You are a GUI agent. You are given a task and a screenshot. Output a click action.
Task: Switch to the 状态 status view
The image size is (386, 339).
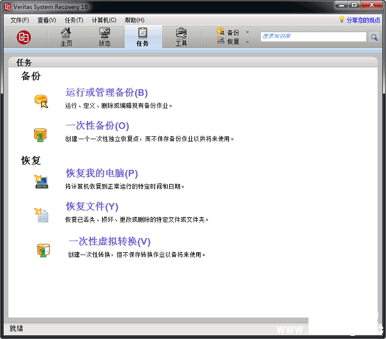pos(104,37)
